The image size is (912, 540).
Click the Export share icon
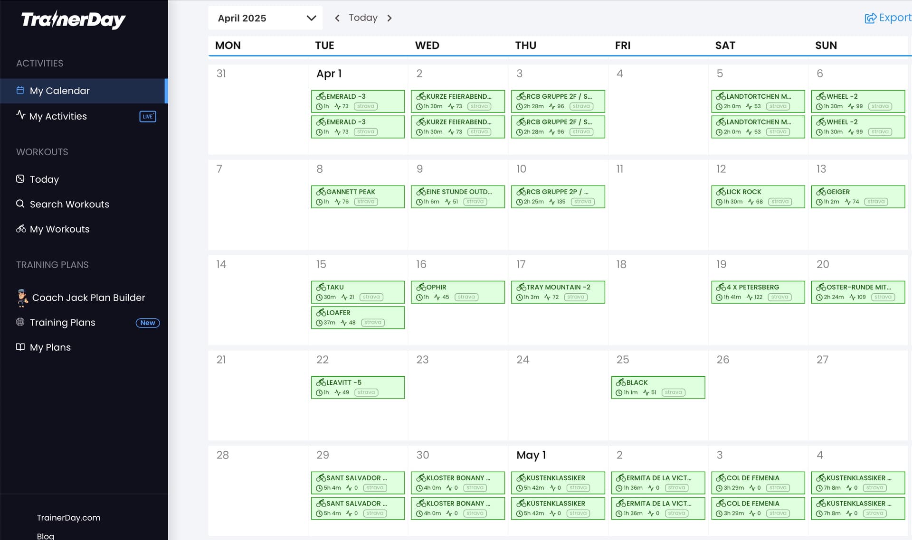[x=870, y=18]
